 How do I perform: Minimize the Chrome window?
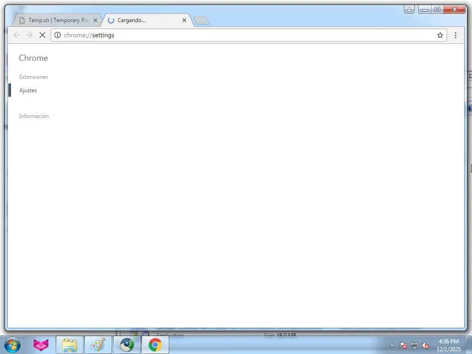[425, 9]
